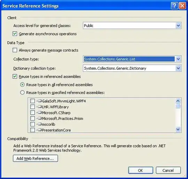Click the assembly list scroll down arrow
This screenshot has width=188, height=179.
[178, 130]
